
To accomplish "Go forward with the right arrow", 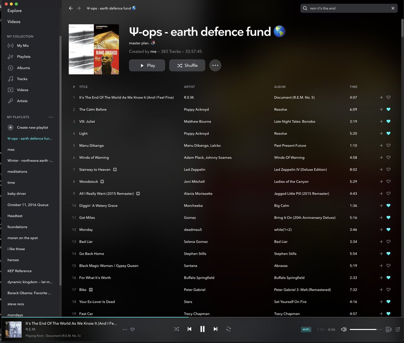I will click(79, 8).
